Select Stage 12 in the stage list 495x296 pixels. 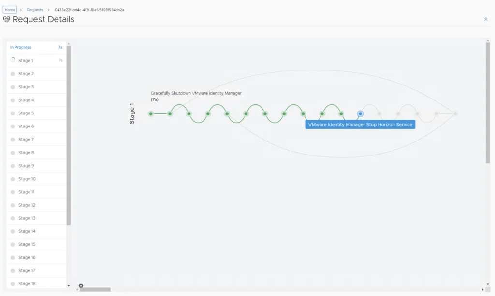pyautogui.click(x=36, y=205)
